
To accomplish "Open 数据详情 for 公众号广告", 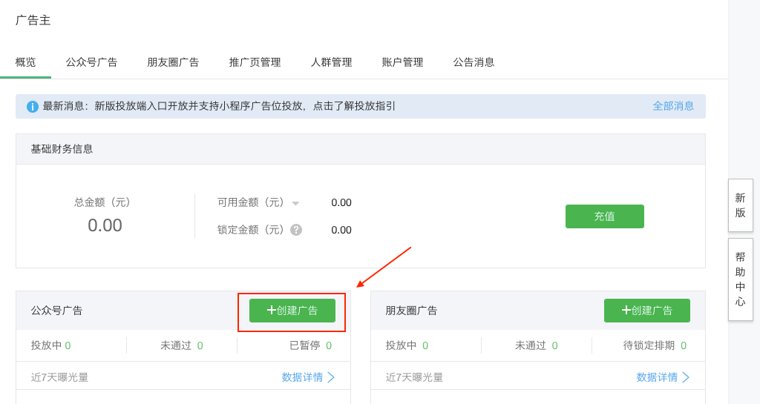I will click(x=307, y=377).
